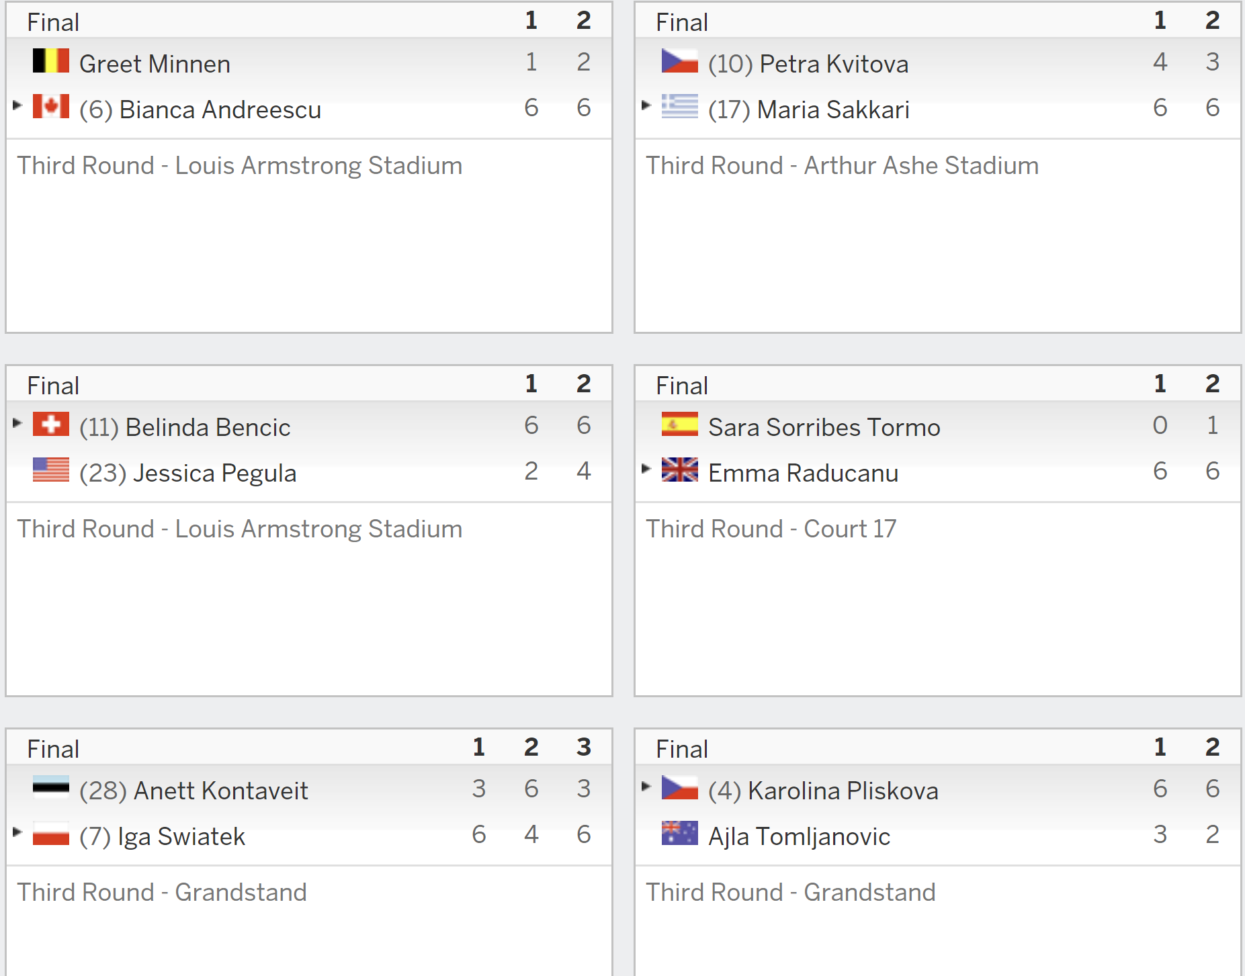This screenshot has width=1245, height=976.
Task: Click the Canada flag beside Bianca Andreescu
Action: (x=51, y=106)
